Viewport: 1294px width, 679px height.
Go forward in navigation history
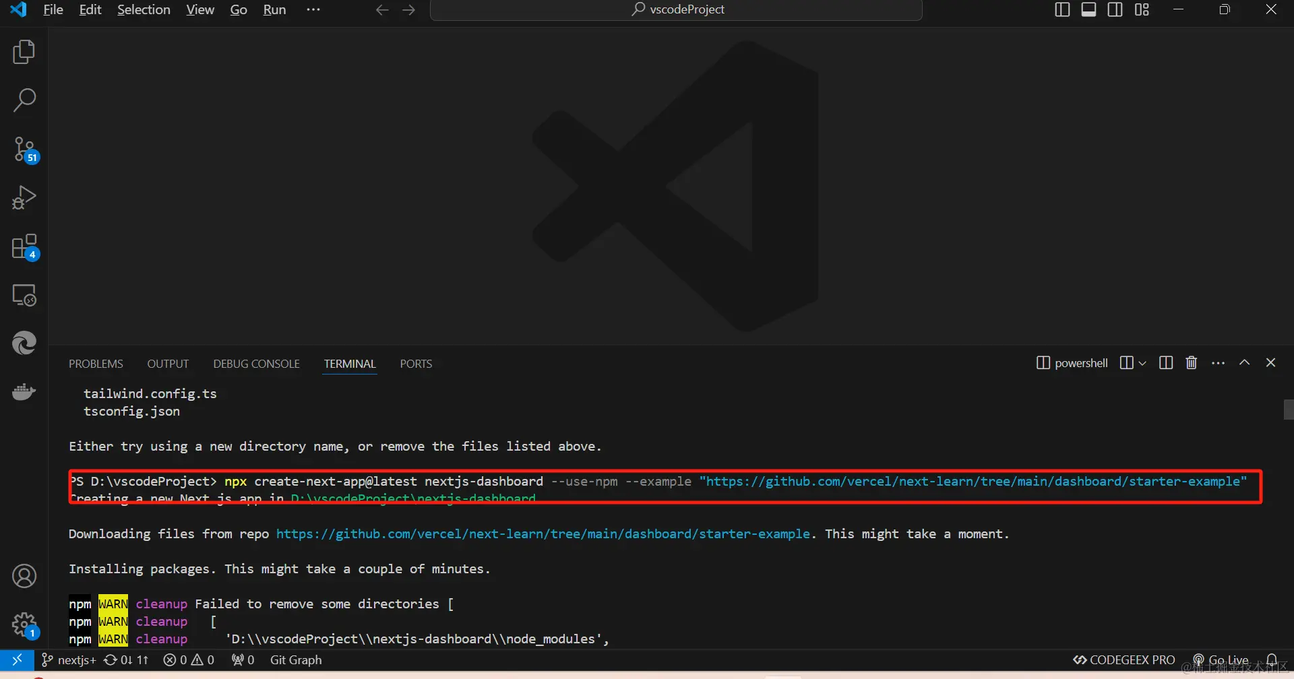[x=408, y=10]
